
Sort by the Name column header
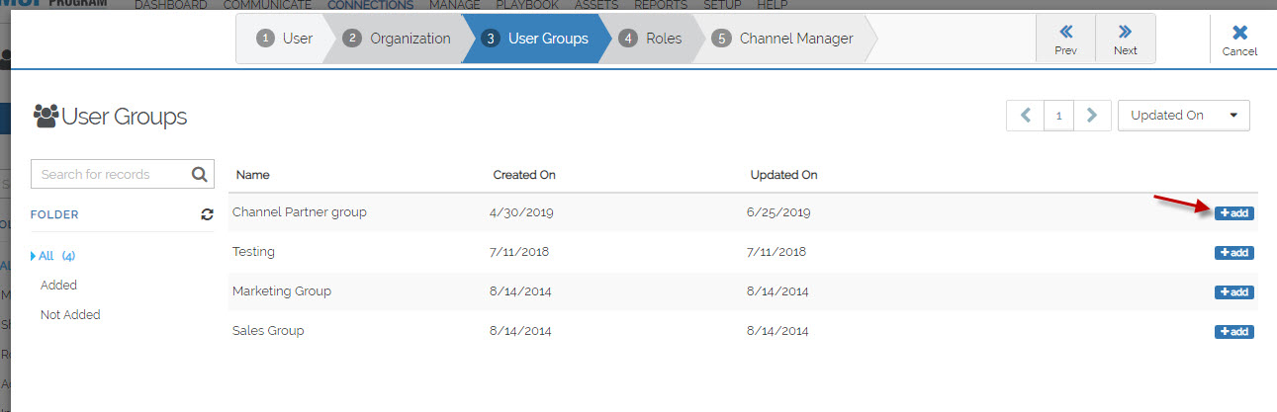pyautogui.click(x=253, y=175)
